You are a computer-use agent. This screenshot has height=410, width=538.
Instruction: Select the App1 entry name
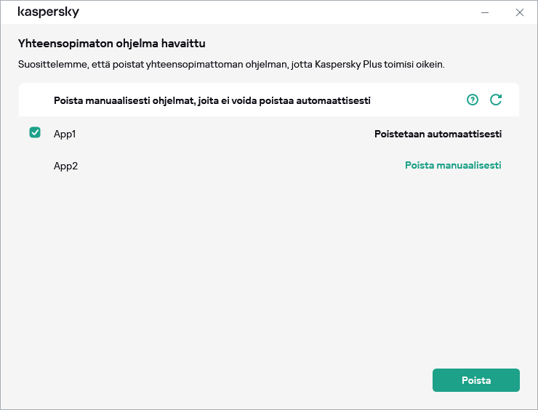(x=65, y=134)
